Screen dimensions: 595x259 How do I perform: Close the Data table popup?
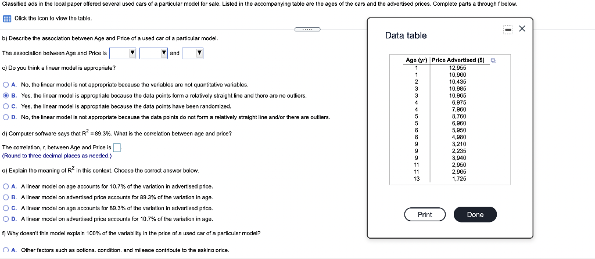[x=522, y=29]
